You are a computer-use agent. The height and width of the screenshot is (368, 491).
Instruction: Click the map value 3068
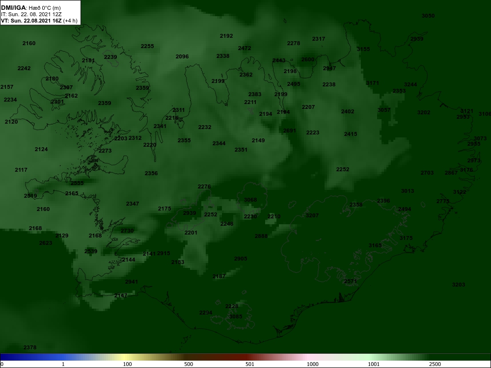pos(250,200)
